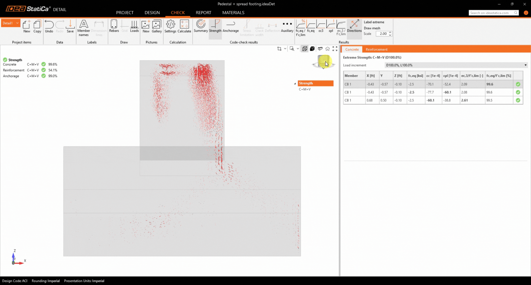The height and width of the screenshot is (285, 531).
Task: Collapse the Strength tree node
Action: [x=295, y=83]
